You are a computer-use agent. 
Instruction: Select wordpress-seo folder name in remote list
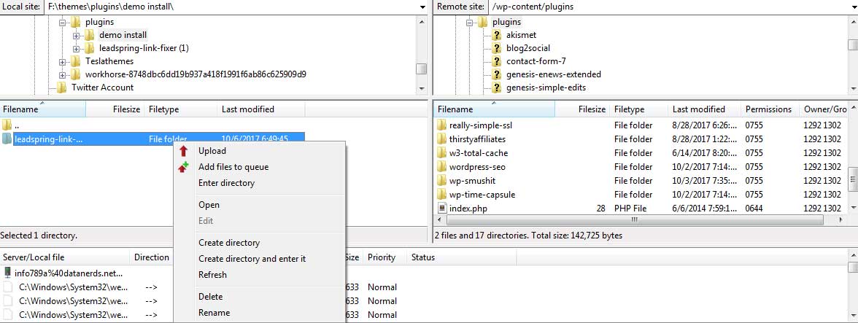point(477,167)
